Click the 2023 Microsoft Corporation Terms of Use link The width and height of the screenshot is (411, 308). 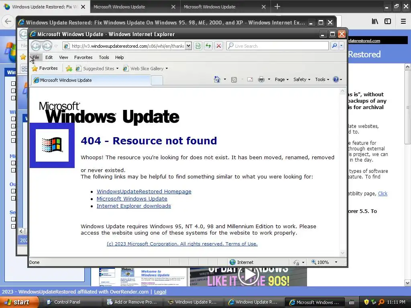(x=182, y=244)
